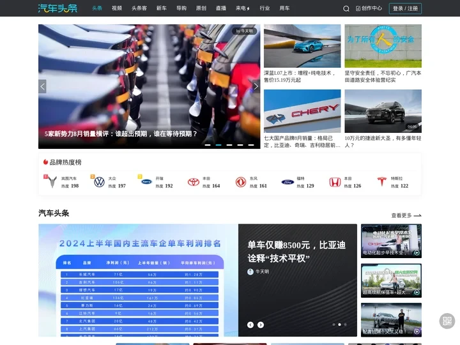Open the 原创 navigation item

click(201, 8)
